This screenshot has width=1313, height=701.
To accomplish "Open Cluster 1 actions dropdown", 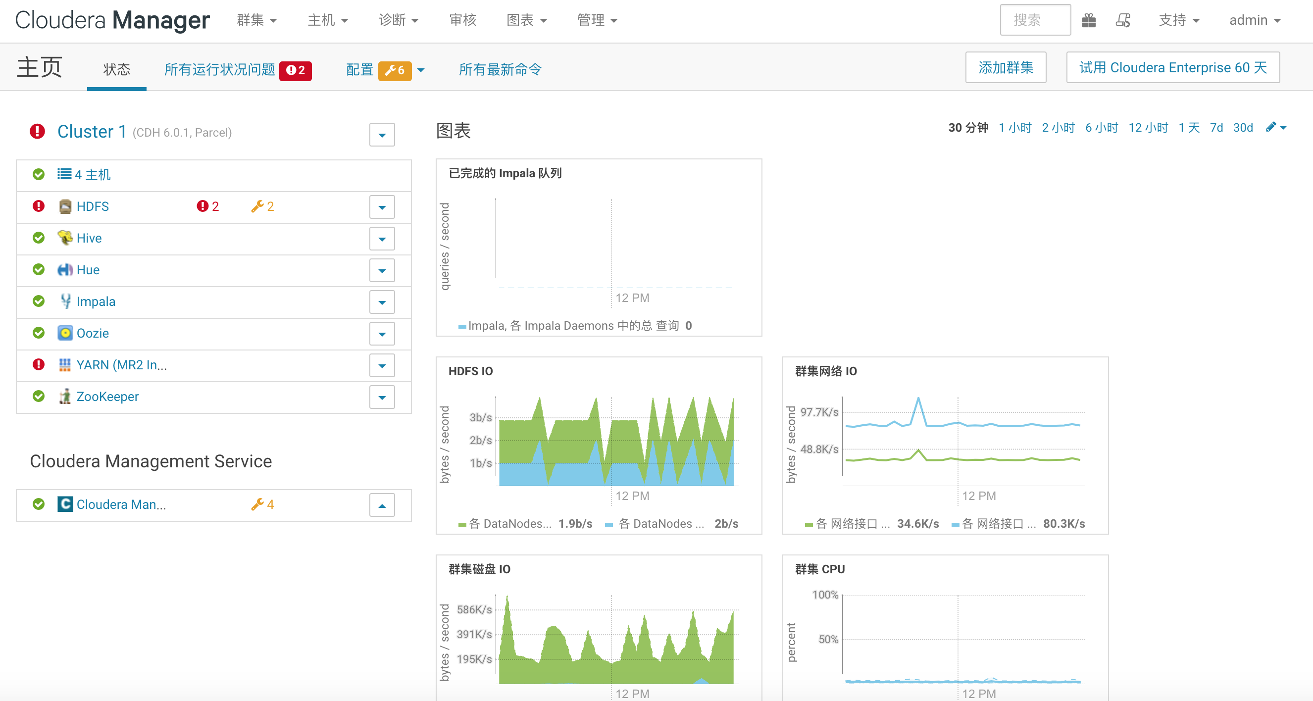I will (x=382, y=135).
